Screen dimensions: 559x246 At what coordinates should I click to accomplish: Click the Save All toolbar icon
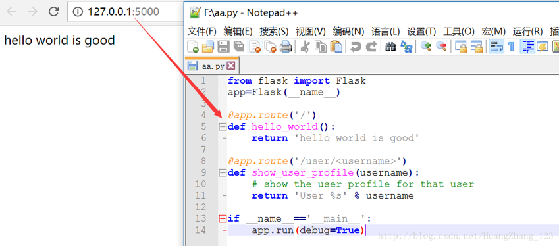coord(239,47)
